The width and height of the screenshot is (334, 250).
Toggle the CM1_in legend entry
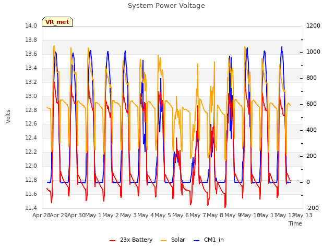pyautogui.click(x=209, y=240)
